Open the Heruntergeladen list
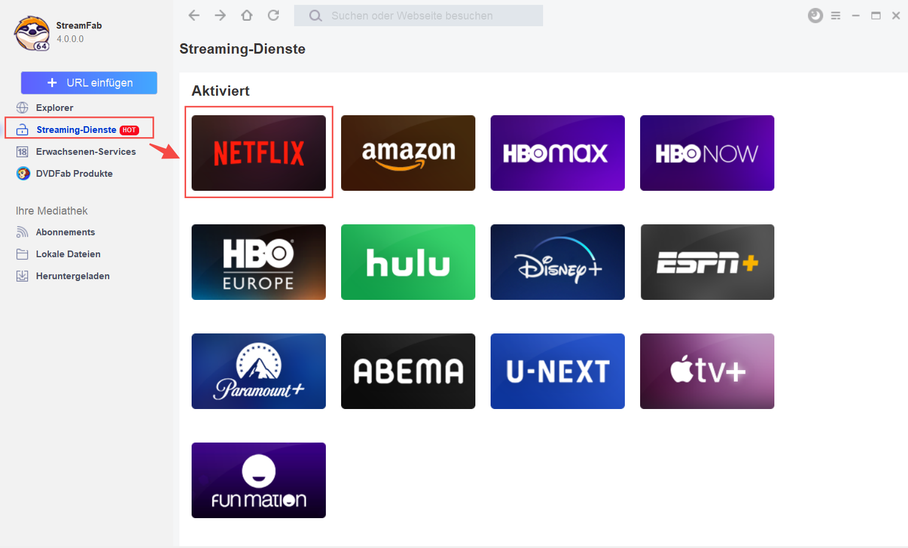Viewport: 908px width, 548px height. pyautogui.click(x=73, y=276)
